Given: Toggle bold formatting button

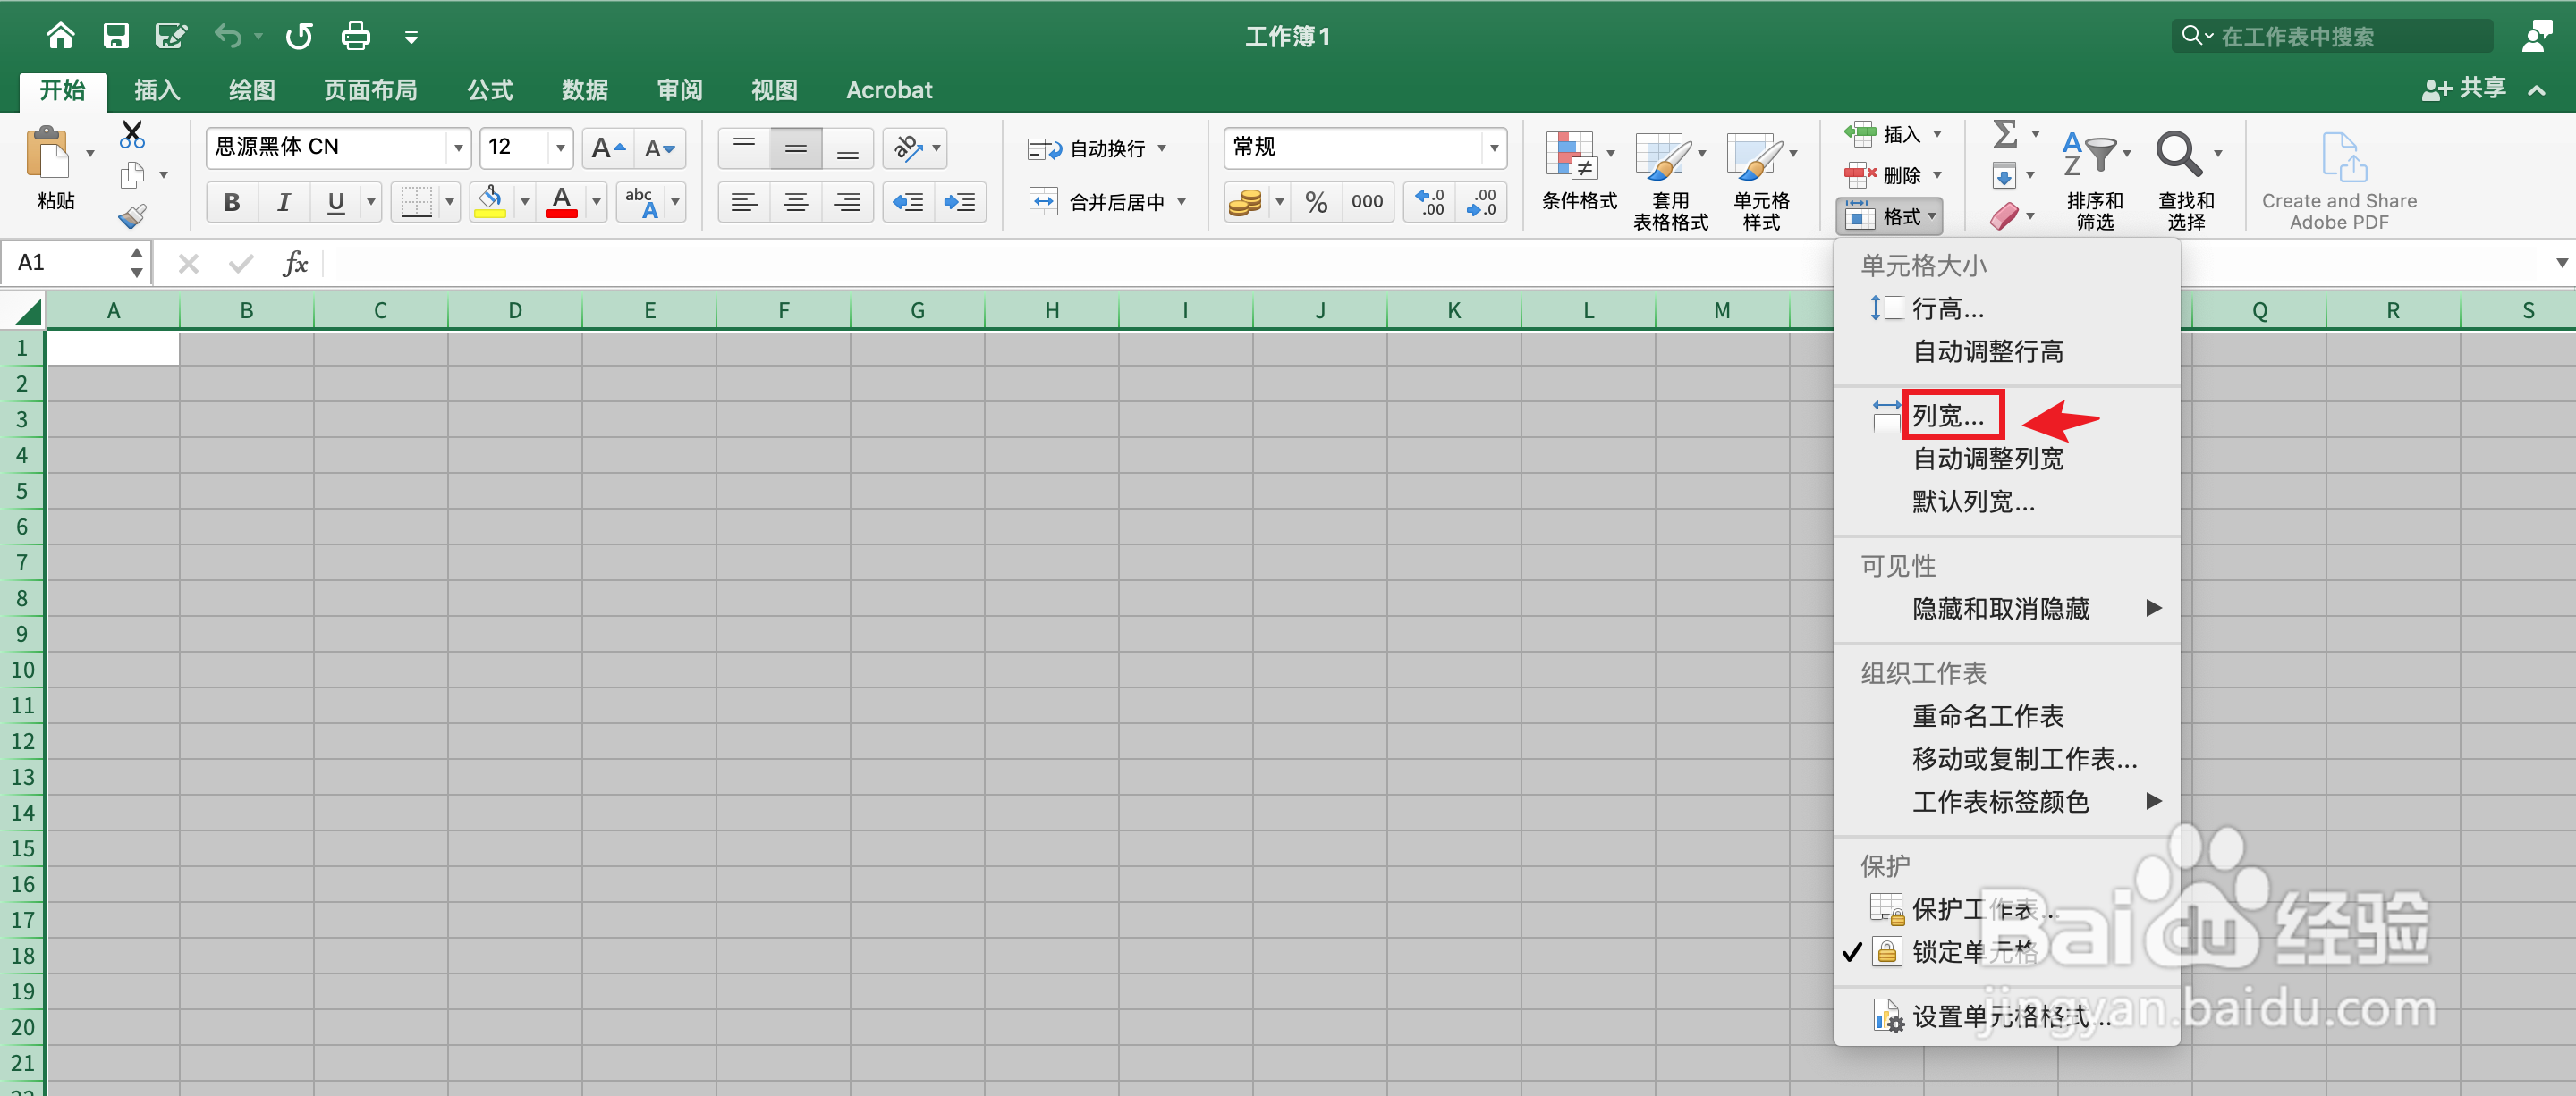Looking at the screenshot, I should pos(232,203).
